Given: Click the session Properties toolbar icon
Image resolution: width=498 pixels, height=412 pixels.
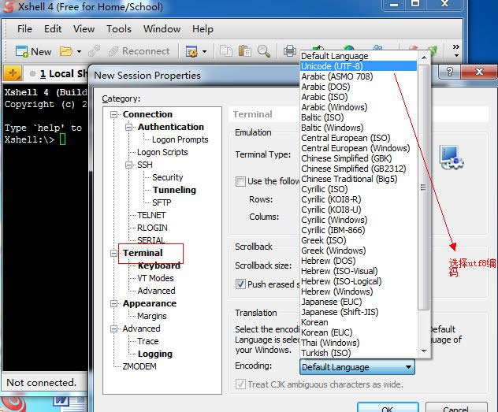Looking at the screenshot, I should pos(191,51).
